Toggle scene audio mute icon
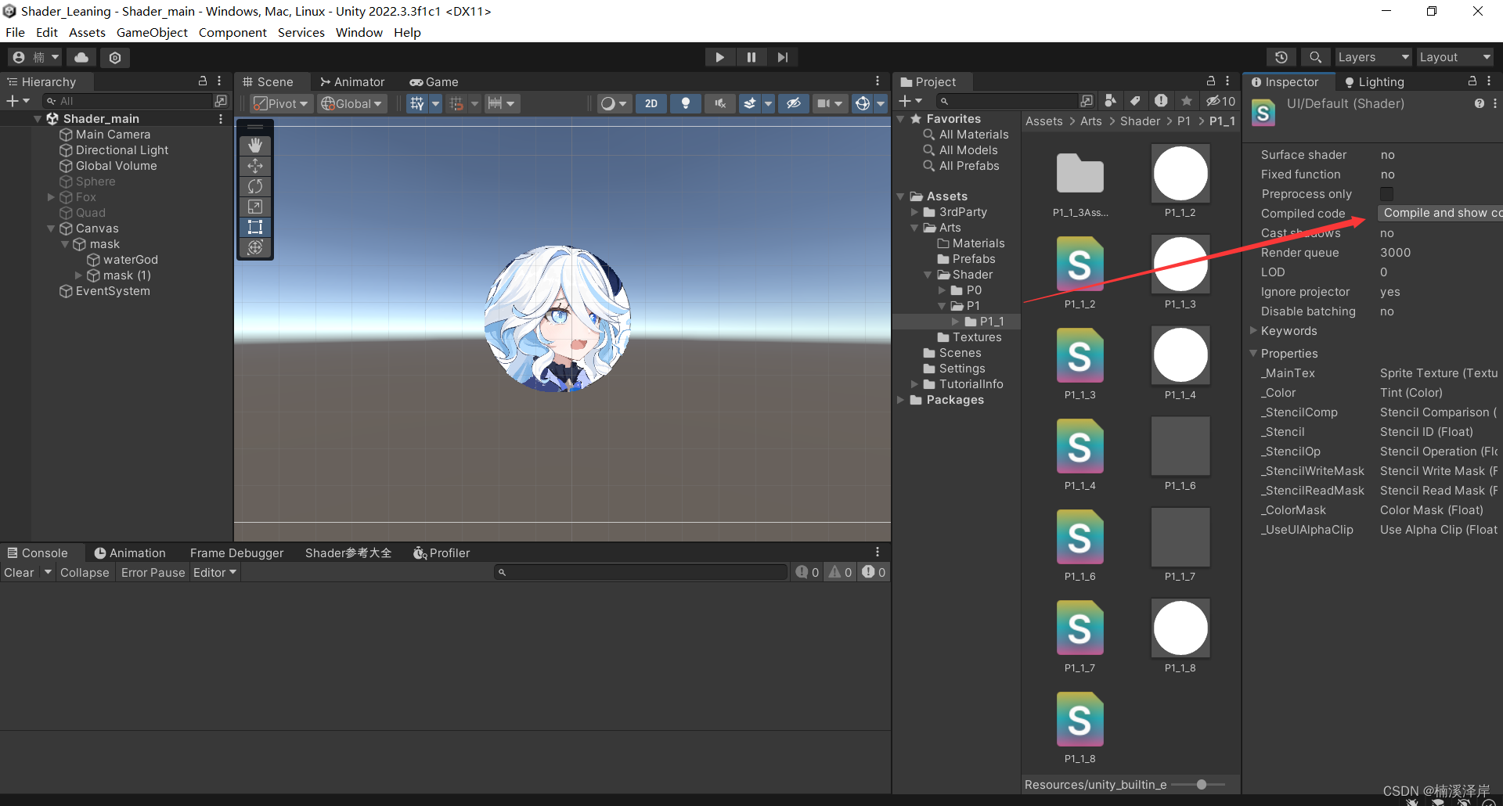Screen dimensions: 1503x806 (720, 103)
